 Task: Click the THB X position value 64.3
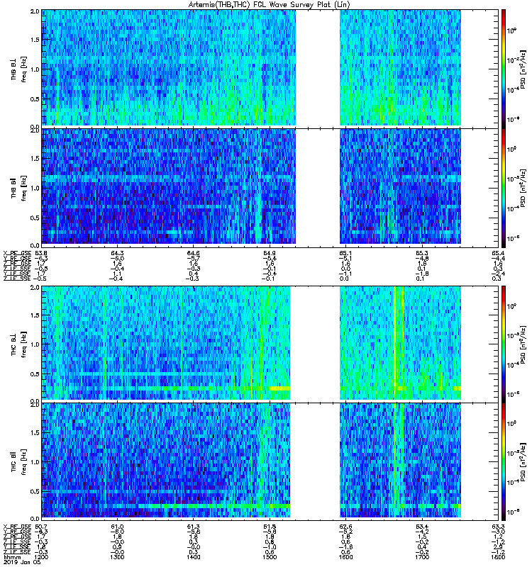[x=117, y=253]
